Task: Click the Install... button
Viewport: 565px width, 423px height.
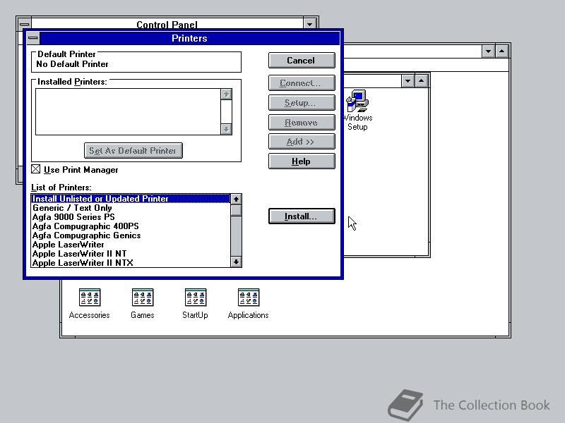Action: tap(302, 216)
